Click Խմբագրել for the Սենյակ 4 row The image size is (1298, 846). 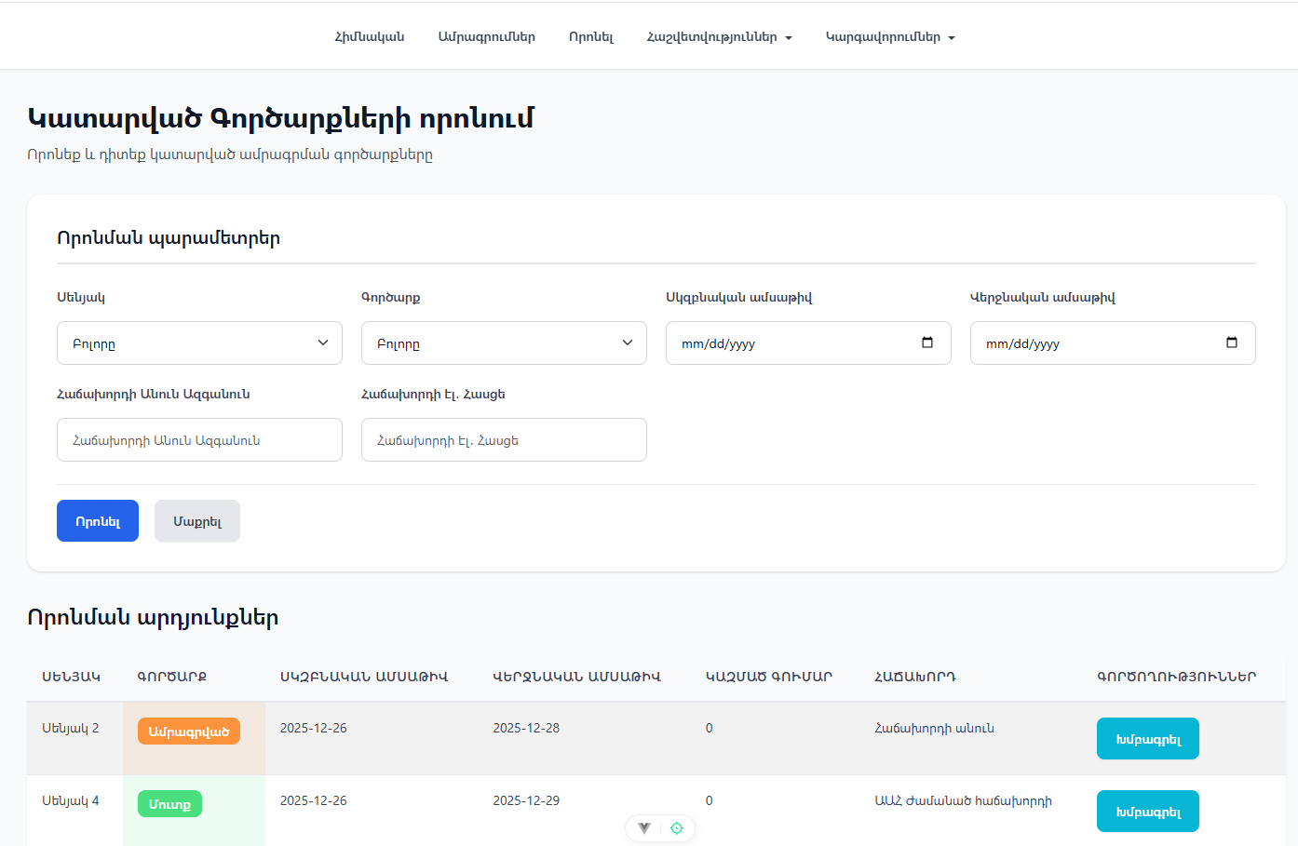pos(1147,812)
